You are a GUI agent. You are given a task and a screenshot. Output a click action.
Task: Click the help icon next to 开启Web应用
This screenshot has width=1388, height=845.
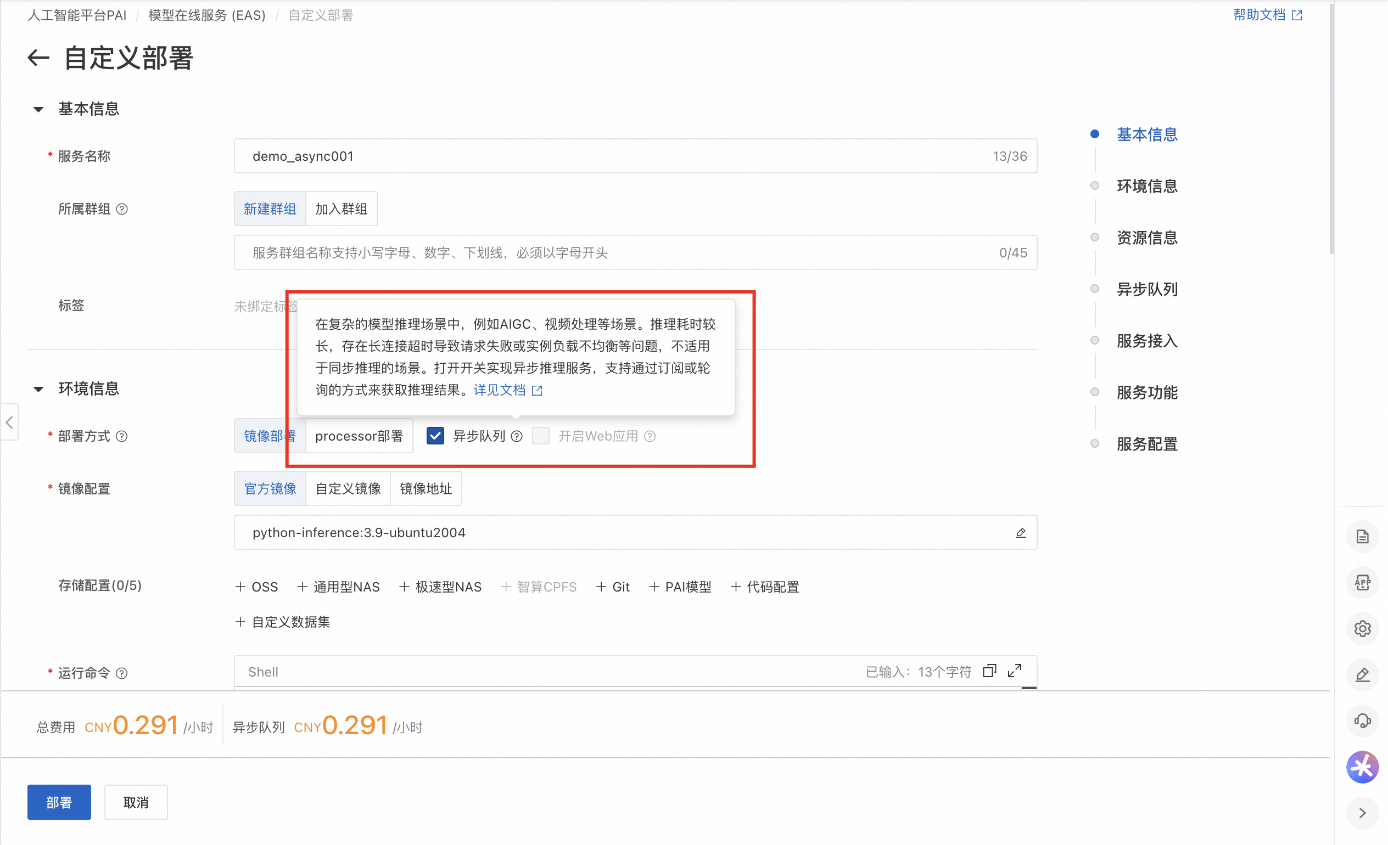click(650, 436)
